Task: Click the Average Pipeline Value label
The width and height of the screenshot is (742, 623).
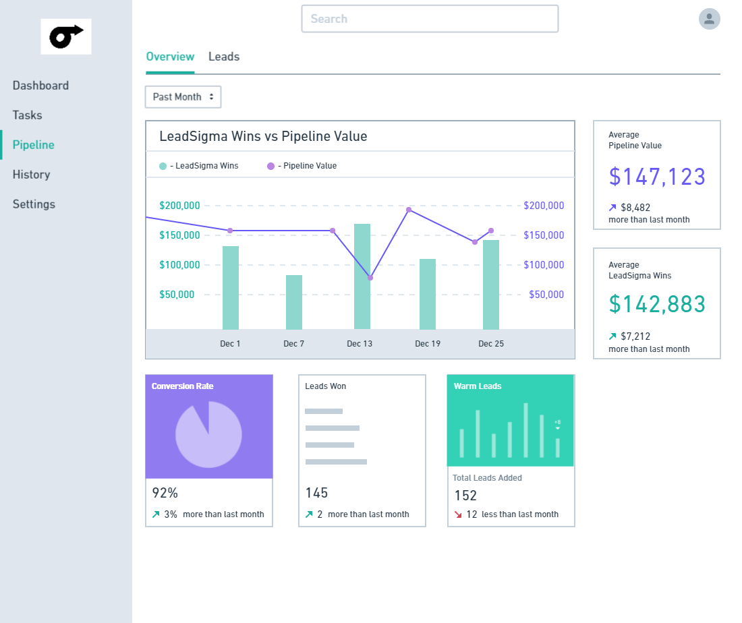Action: tap(635, 140)
